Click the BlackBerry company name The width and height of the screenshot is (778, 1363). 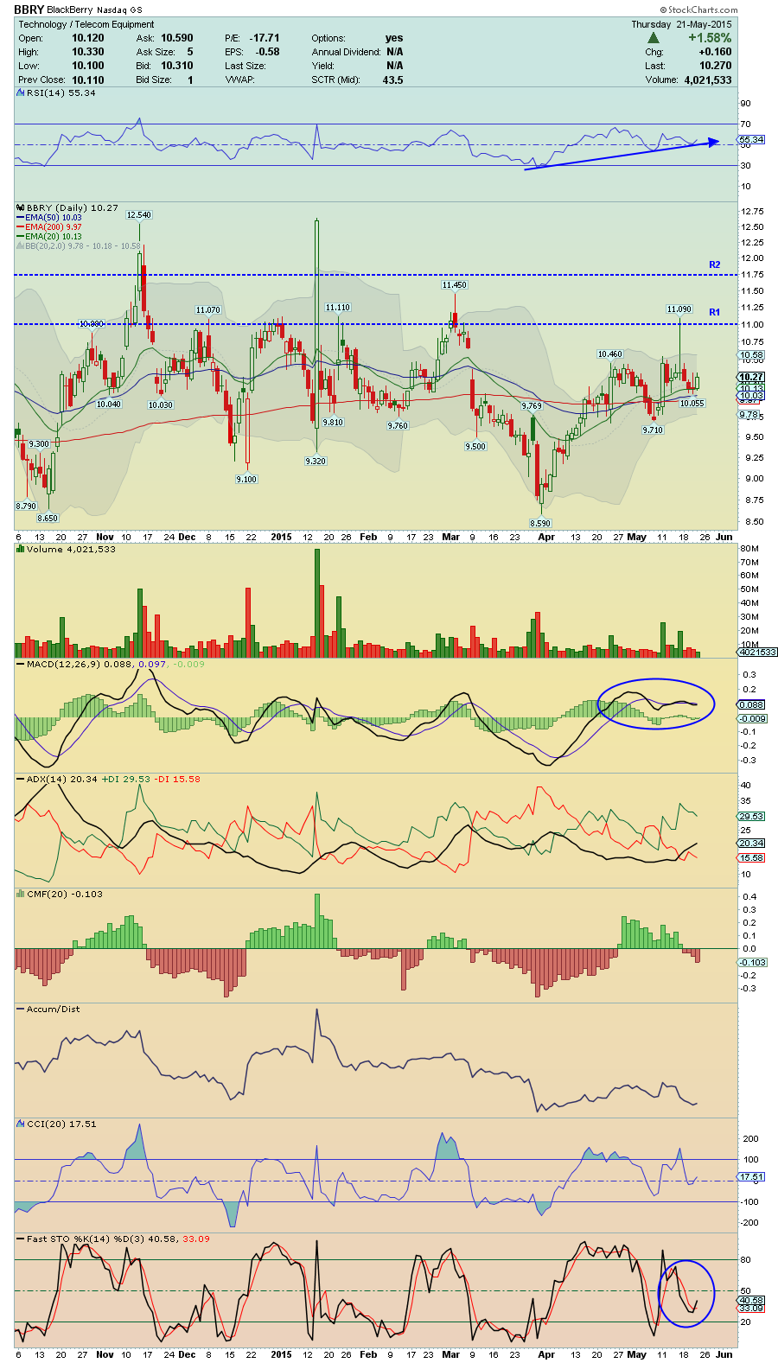coord(69,10)
